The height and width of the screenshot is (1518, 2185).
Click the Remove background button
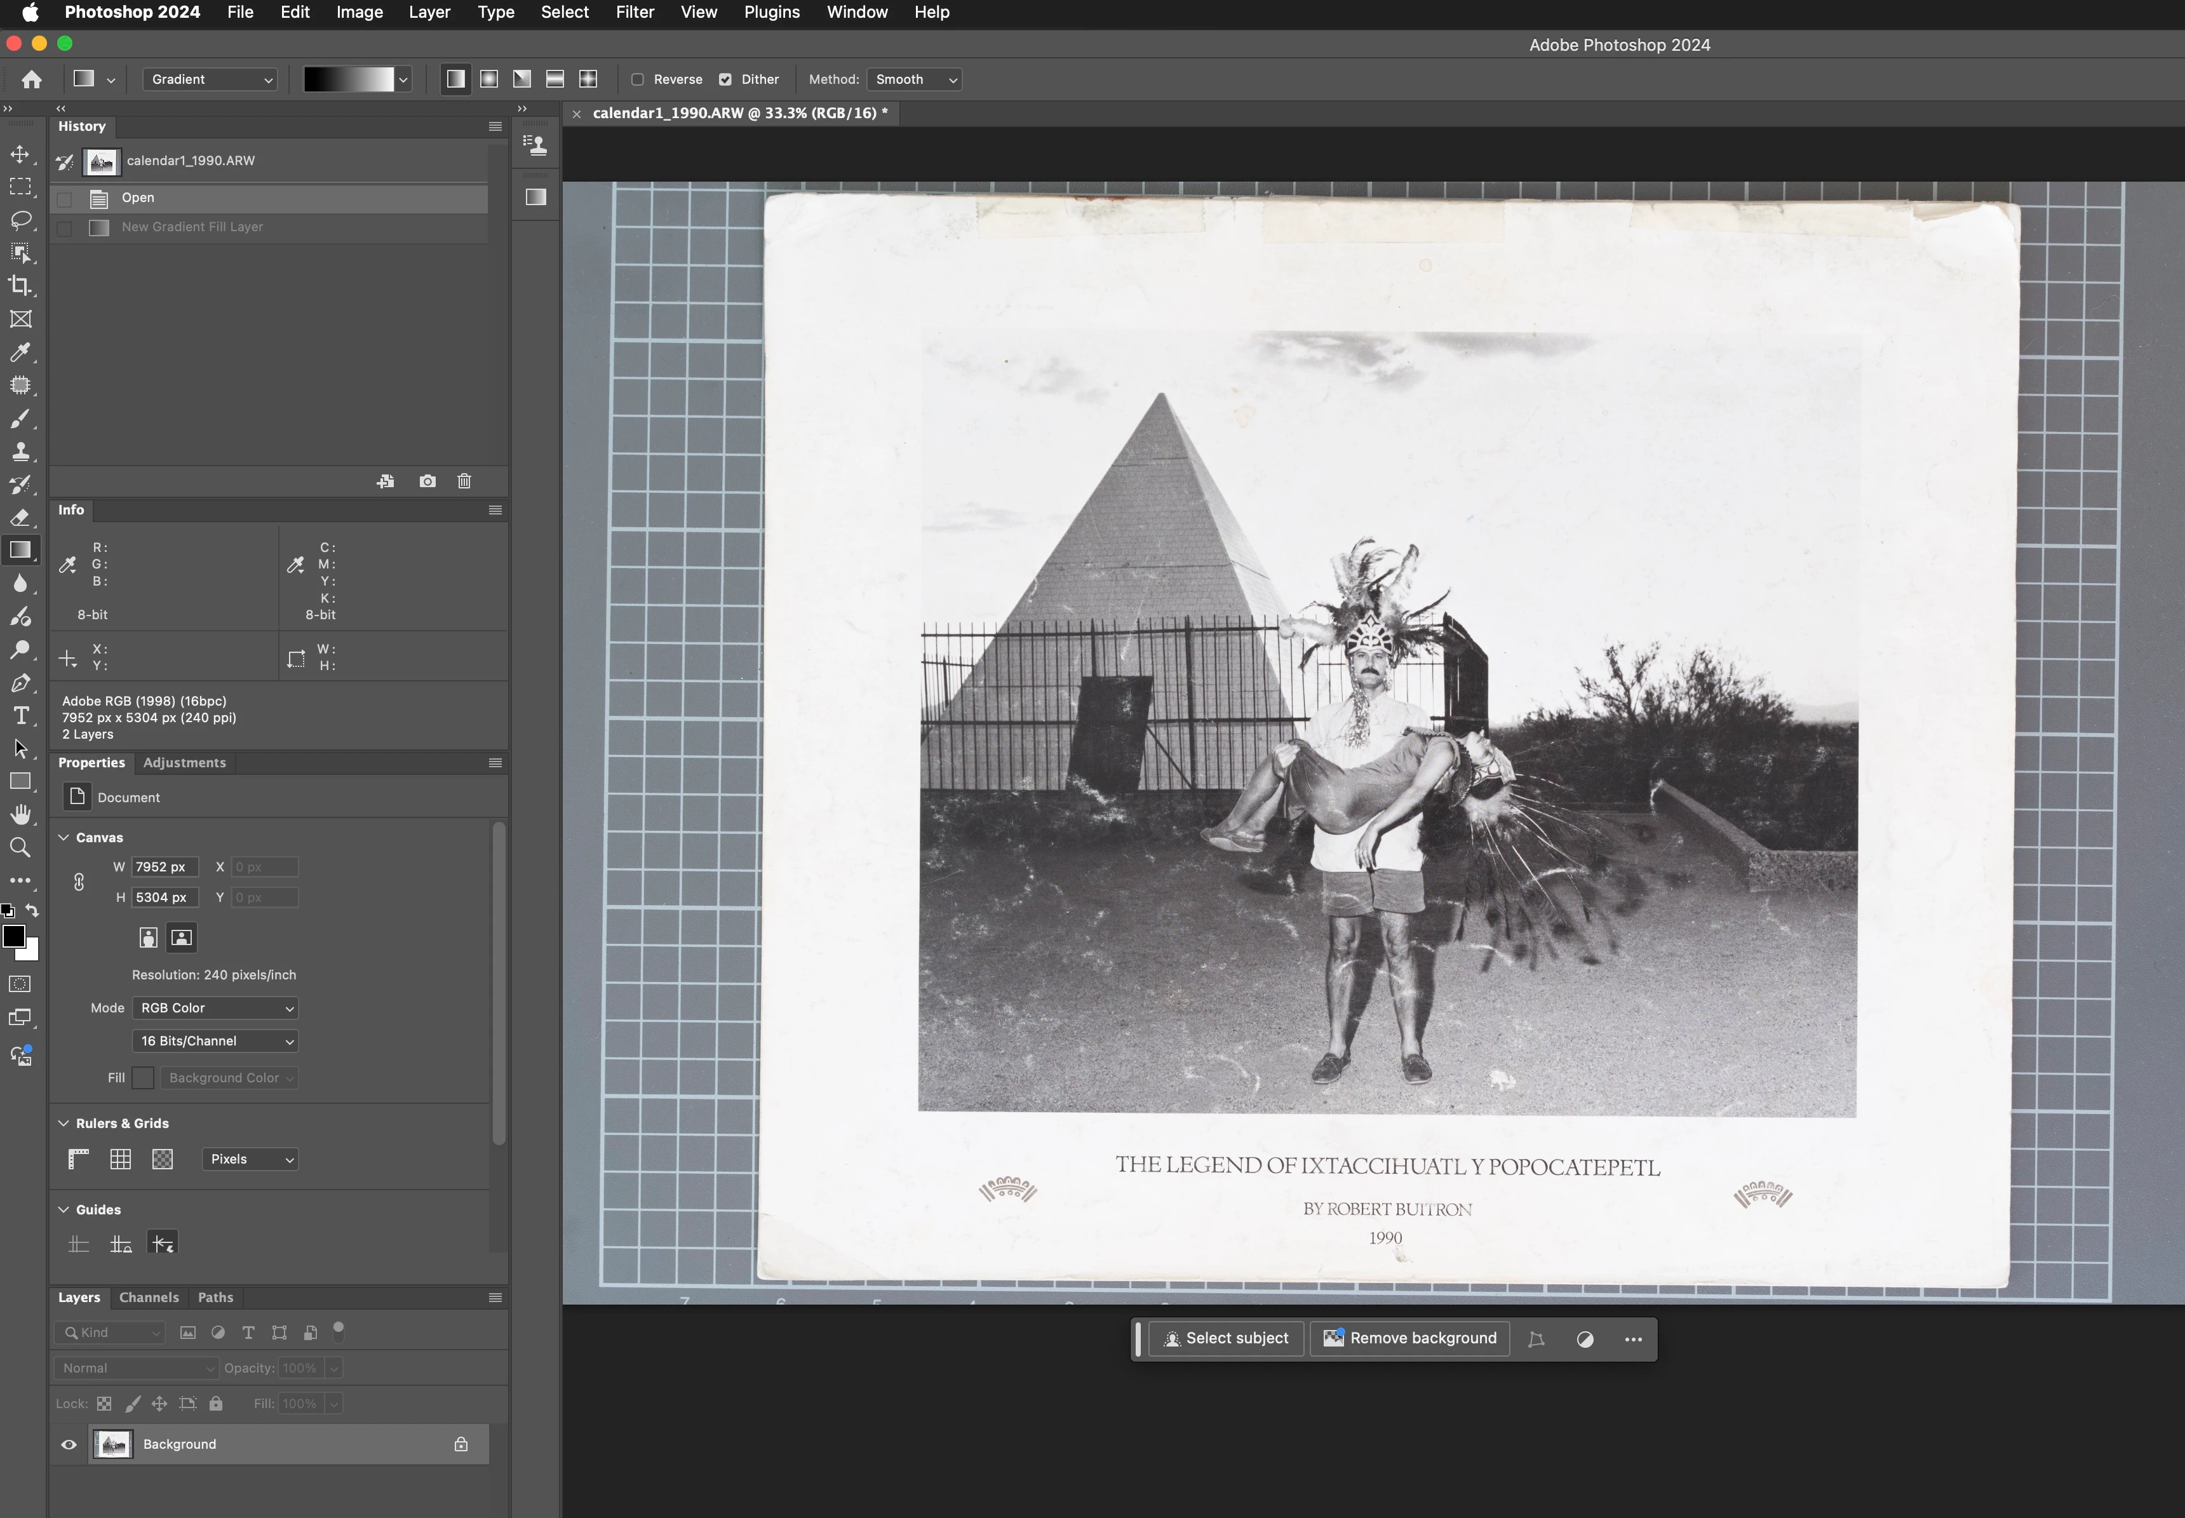point(1409,1338)
